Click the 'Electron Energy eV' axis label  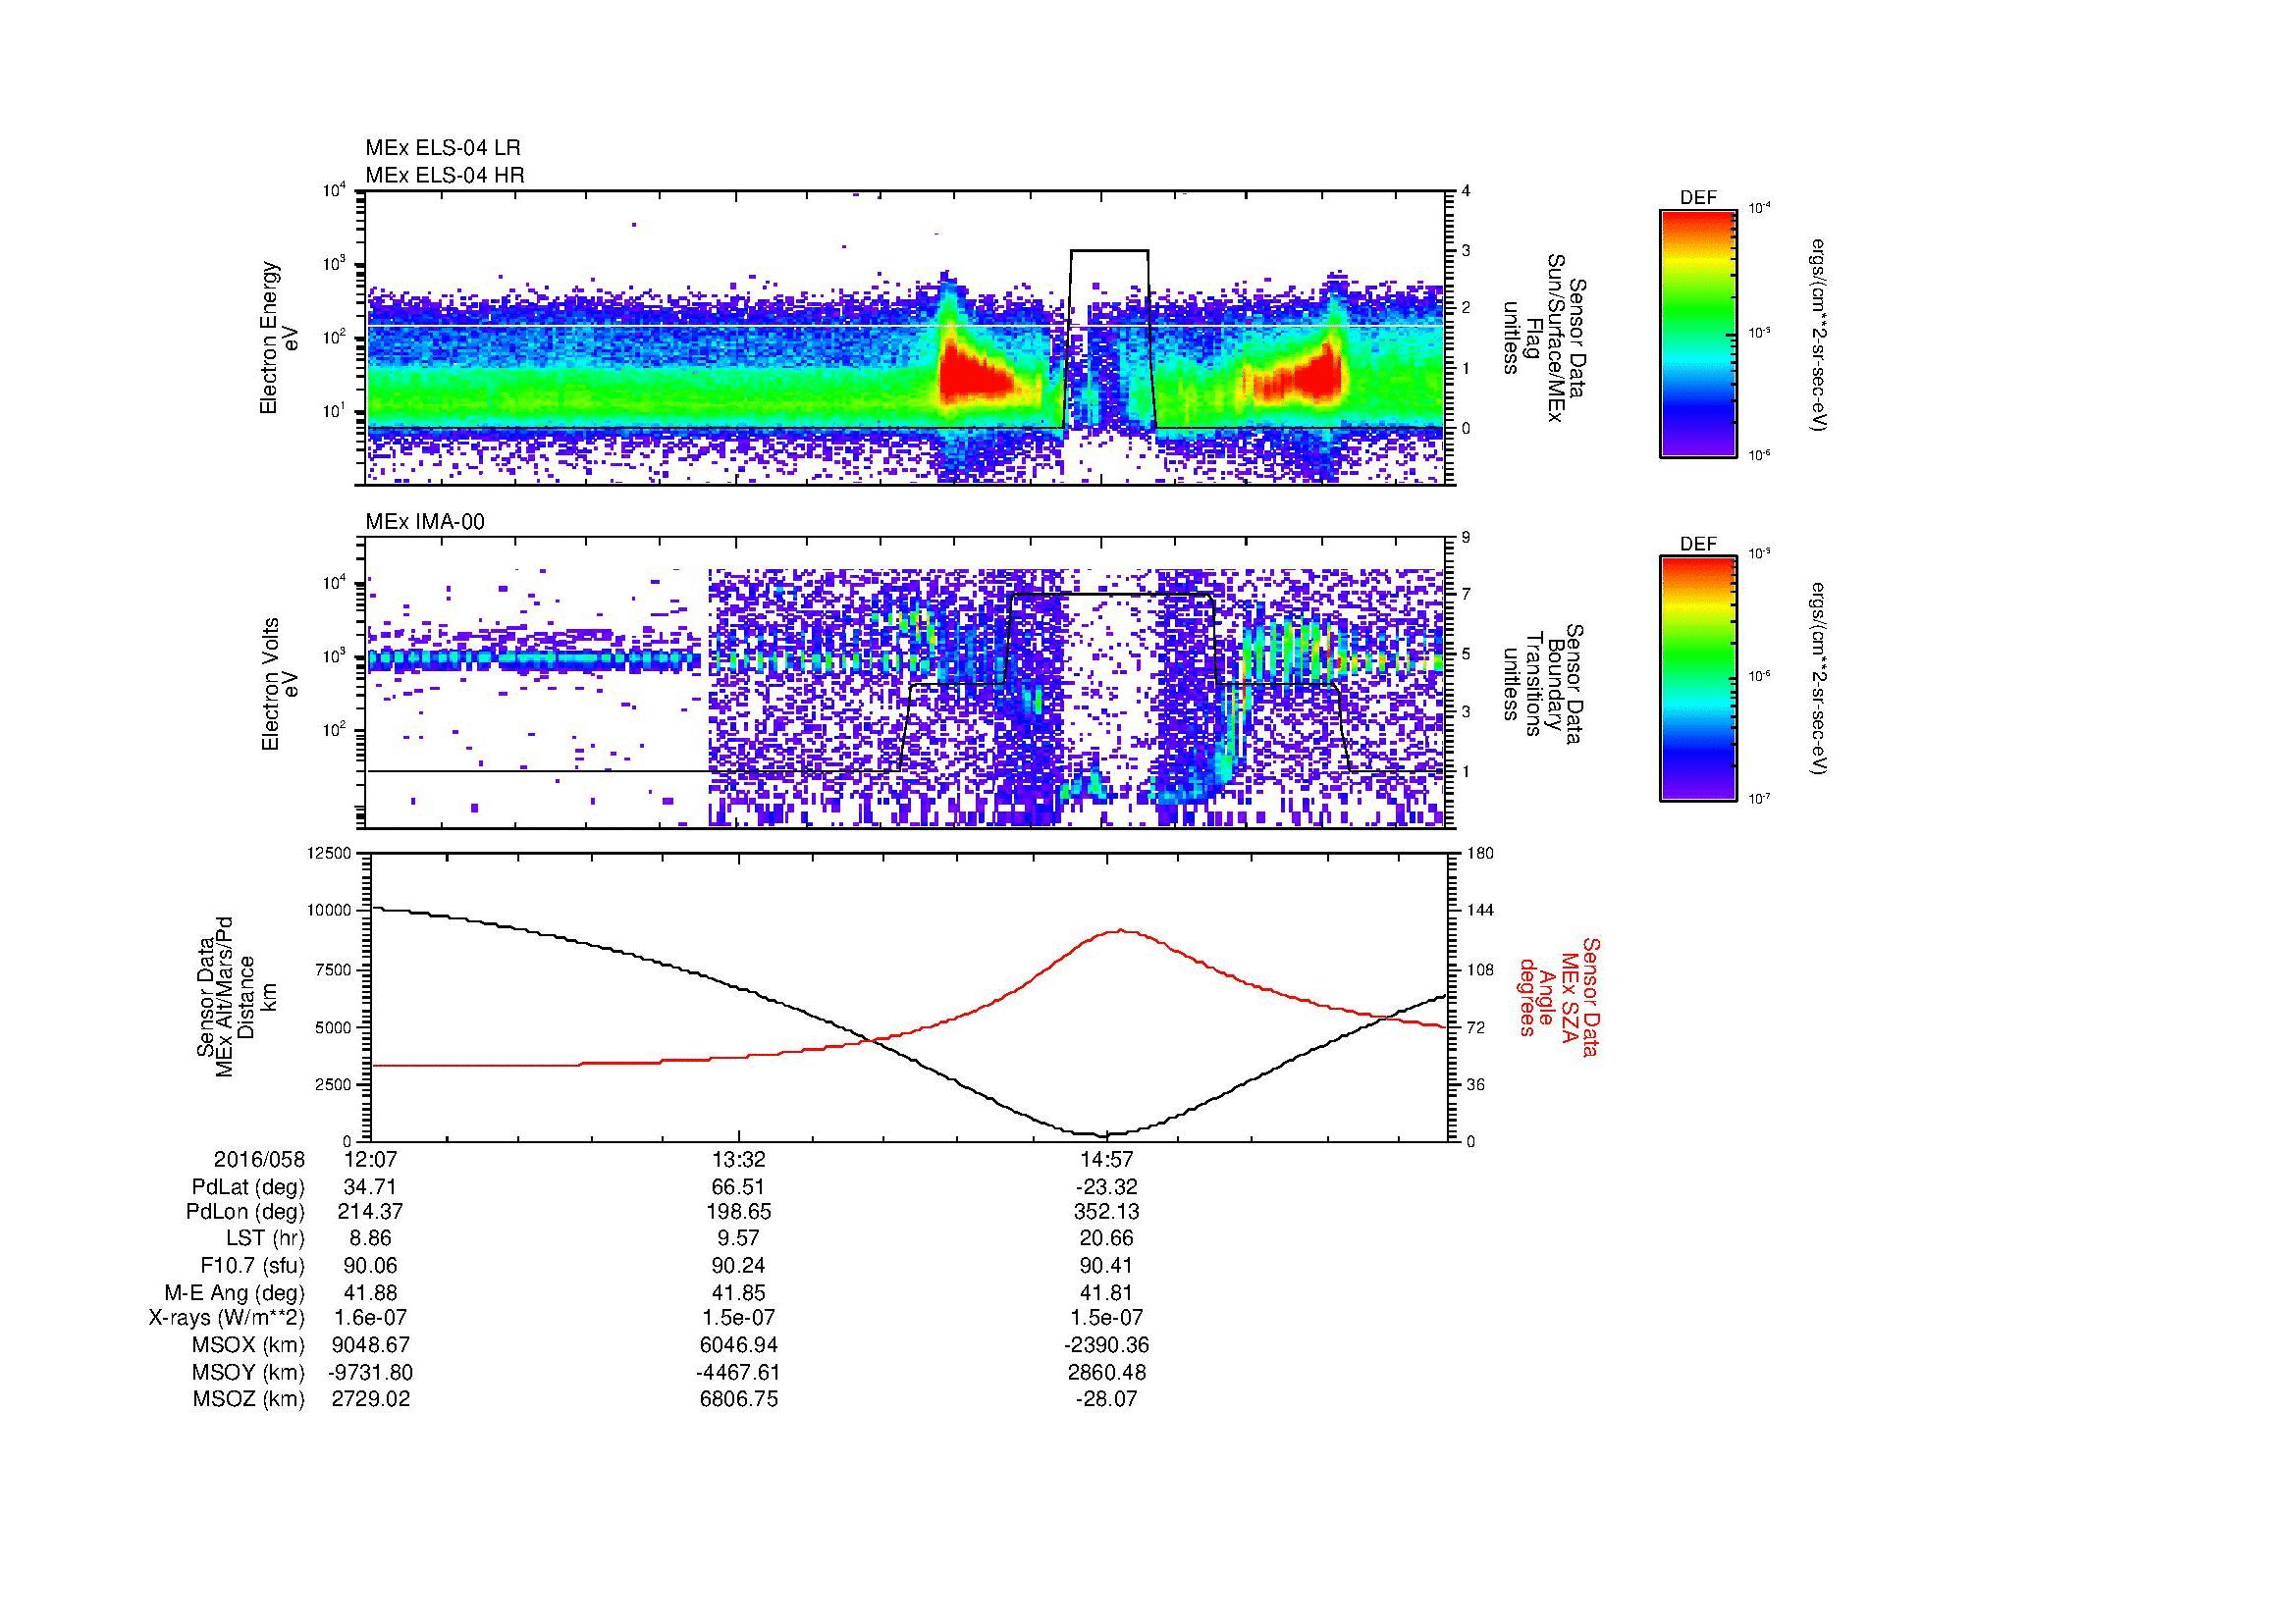click(x=279, y=338)
